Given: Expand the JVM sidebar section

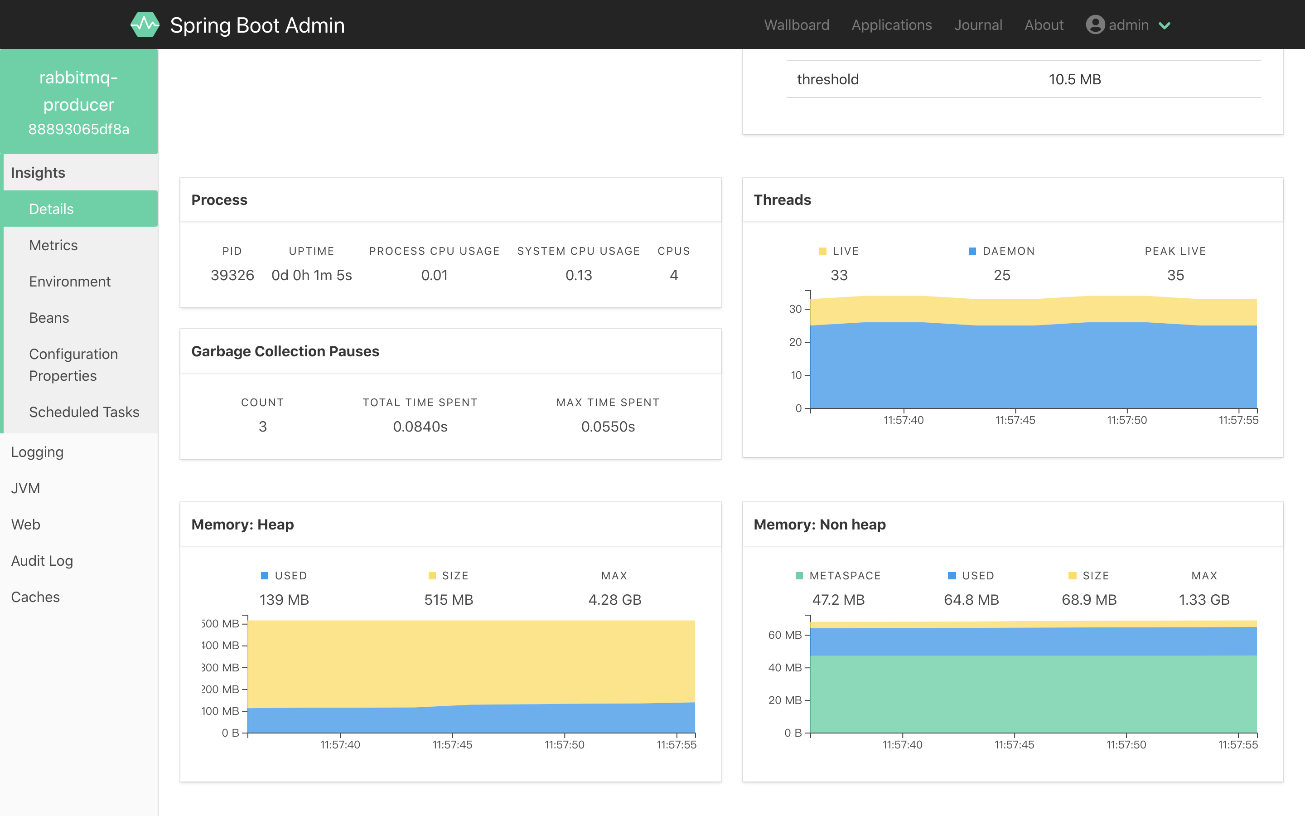Looking at the screenshot, I should pyautogui.click(x=25, y=488).
